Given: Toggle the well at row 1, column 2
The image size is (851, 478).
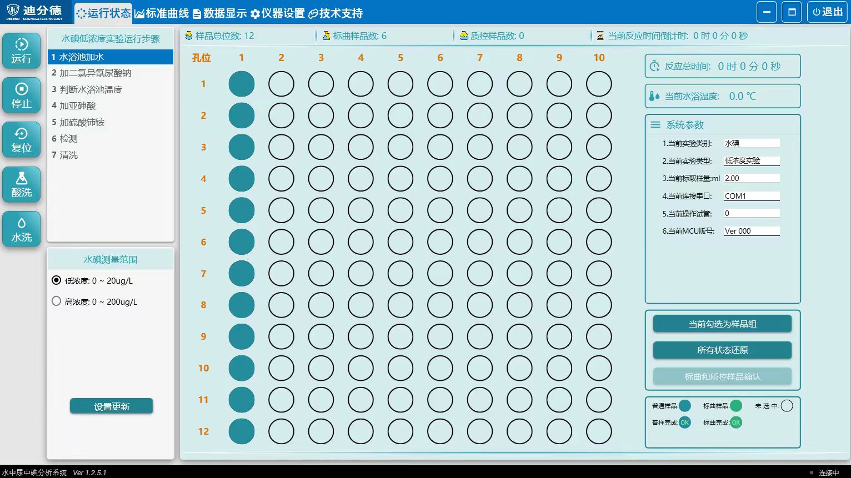Looking at the screenshot, I should pyautogui.click(x=281, y=84).
